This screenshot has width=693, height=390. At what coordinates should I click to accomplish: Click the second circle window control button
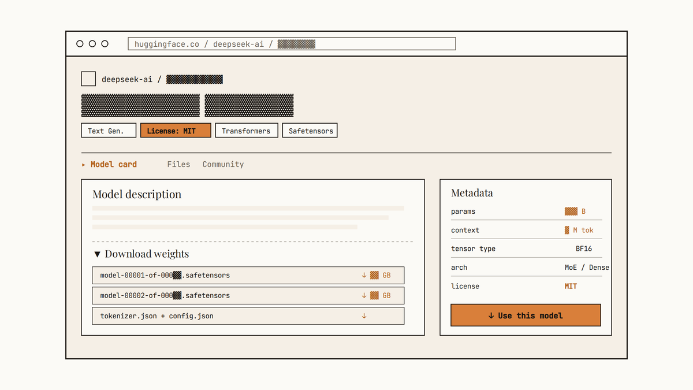[92, 44]
